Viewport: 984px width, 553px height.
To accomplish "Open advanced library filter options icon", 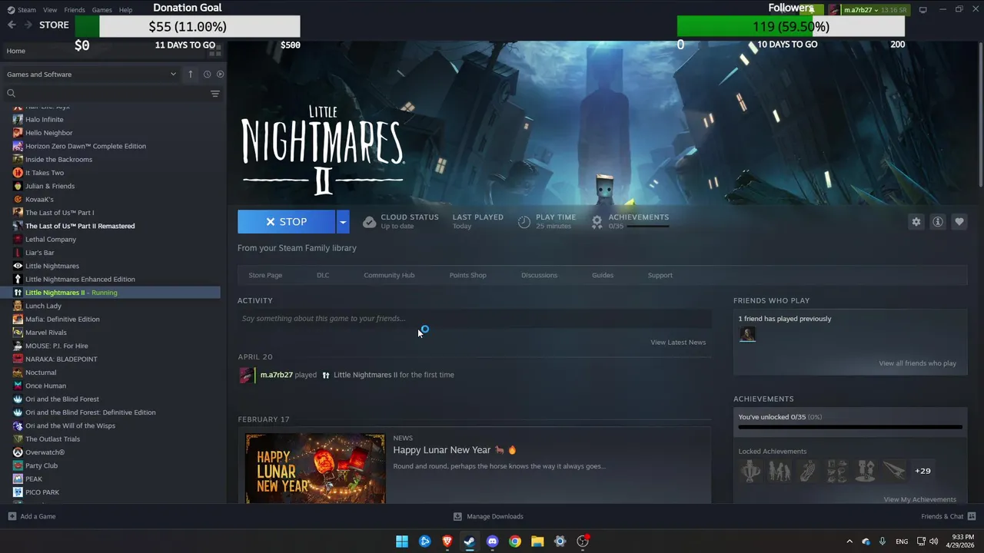I will [x=215, y=94].
